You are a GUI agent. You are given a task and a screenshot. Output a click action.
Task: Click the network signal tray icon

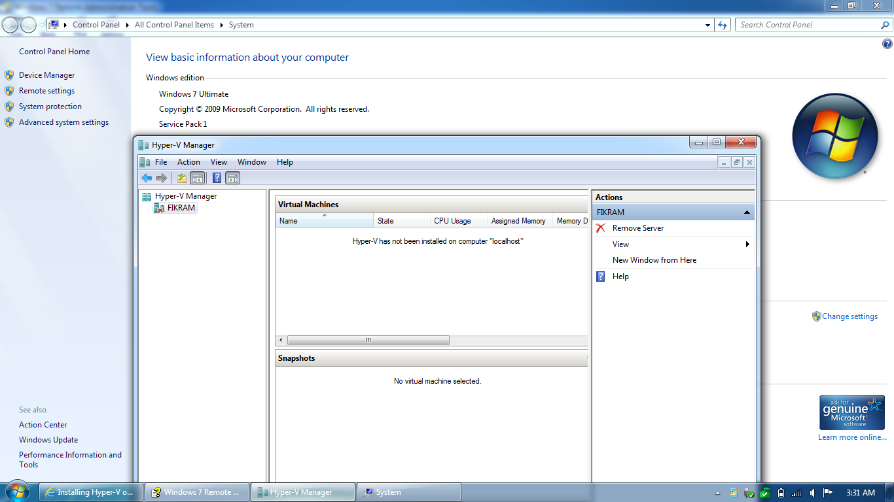pyautogui.click(x=796, y=493)
